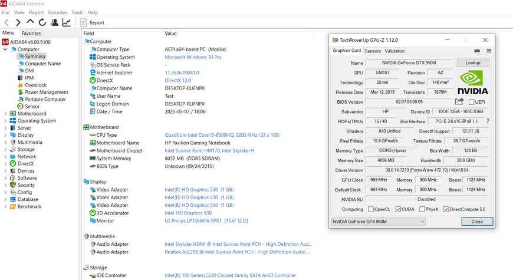513x280 pixels.
Task: Open the user profile toolbar icon
Action: (54, 22)
